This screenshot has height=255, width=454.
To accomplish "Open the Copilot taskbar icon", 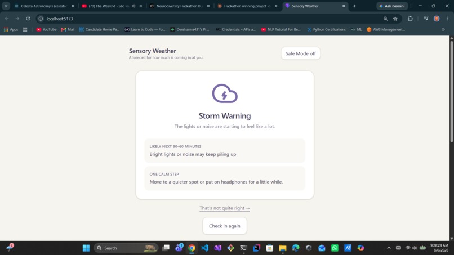I will click(360, 248).
